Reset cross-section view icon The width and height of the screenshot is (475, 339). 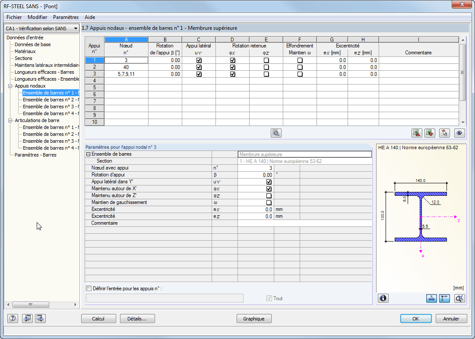click(x=459, y=298)
